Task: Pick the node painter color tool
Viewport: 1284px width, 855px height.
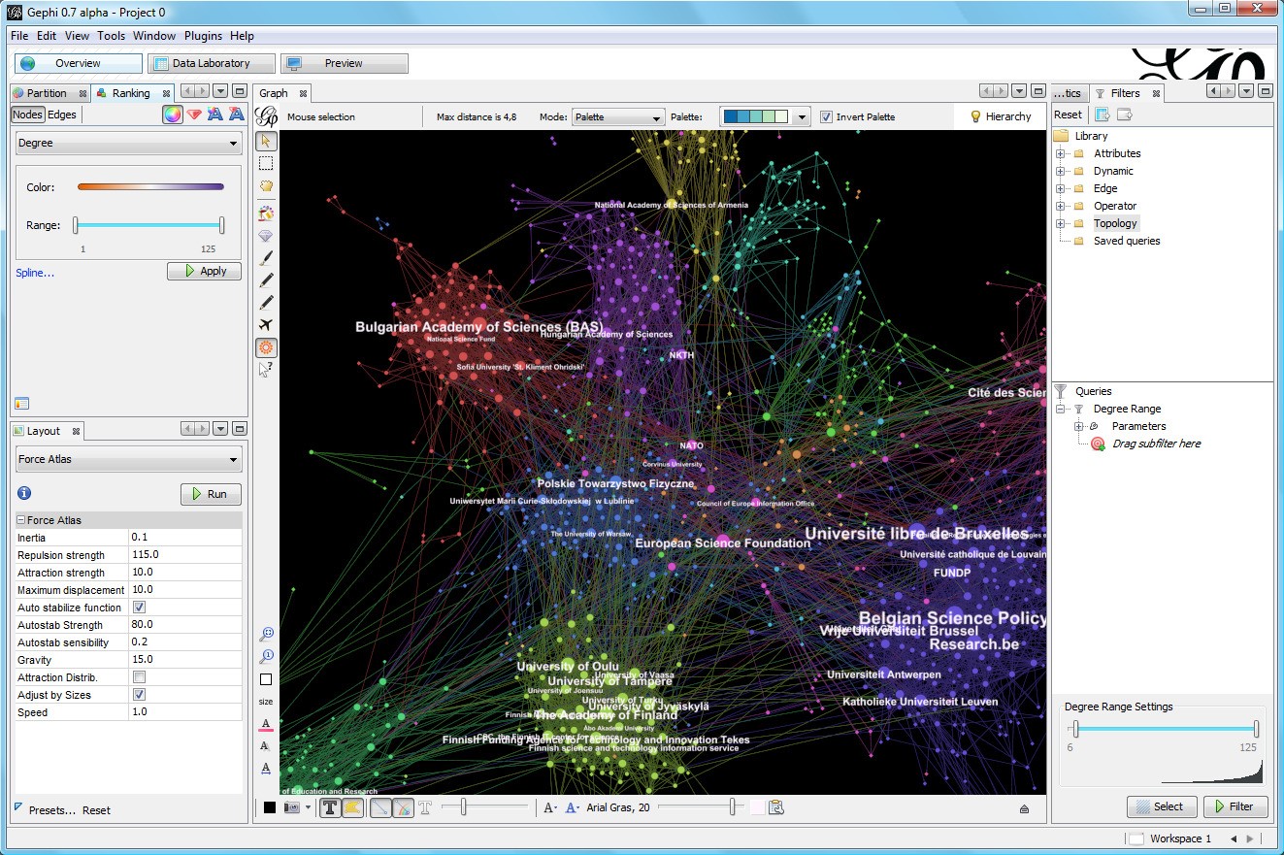Action: pyautogui.click(x=266, y=213)
